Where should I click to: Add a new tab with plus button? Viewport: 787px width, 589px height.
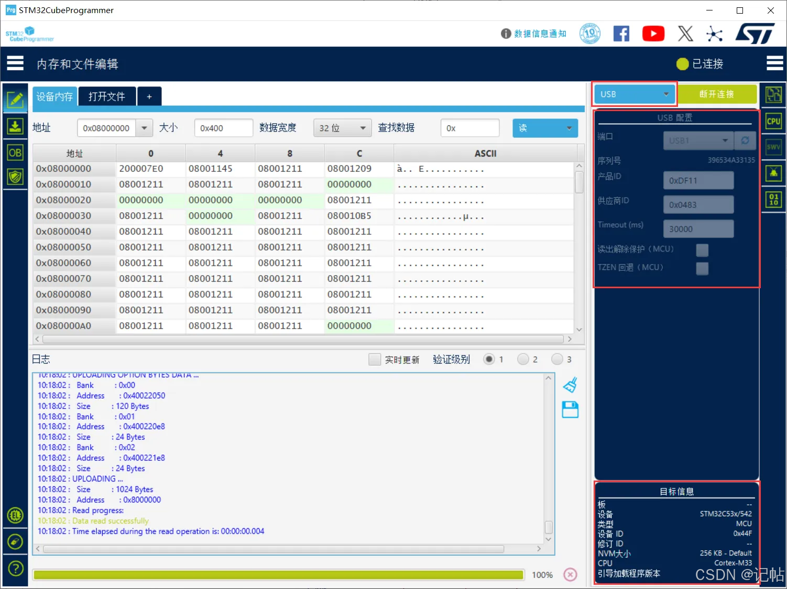click(x=149, y=97)
